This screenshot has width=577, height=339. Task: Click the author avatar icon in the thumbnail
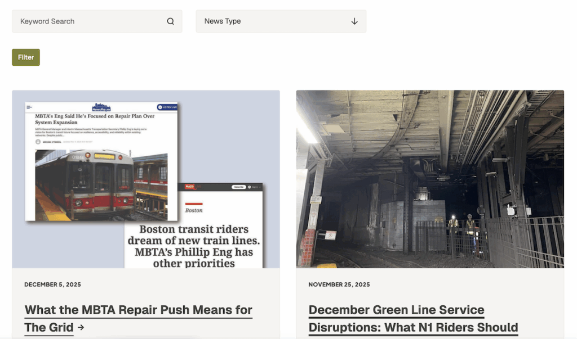click(38, 142)
